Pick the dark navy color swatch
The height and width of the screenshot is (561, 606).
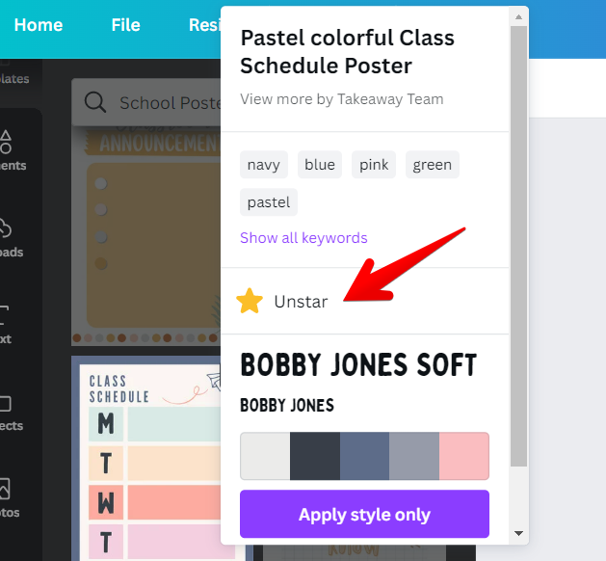pos(315,456)
